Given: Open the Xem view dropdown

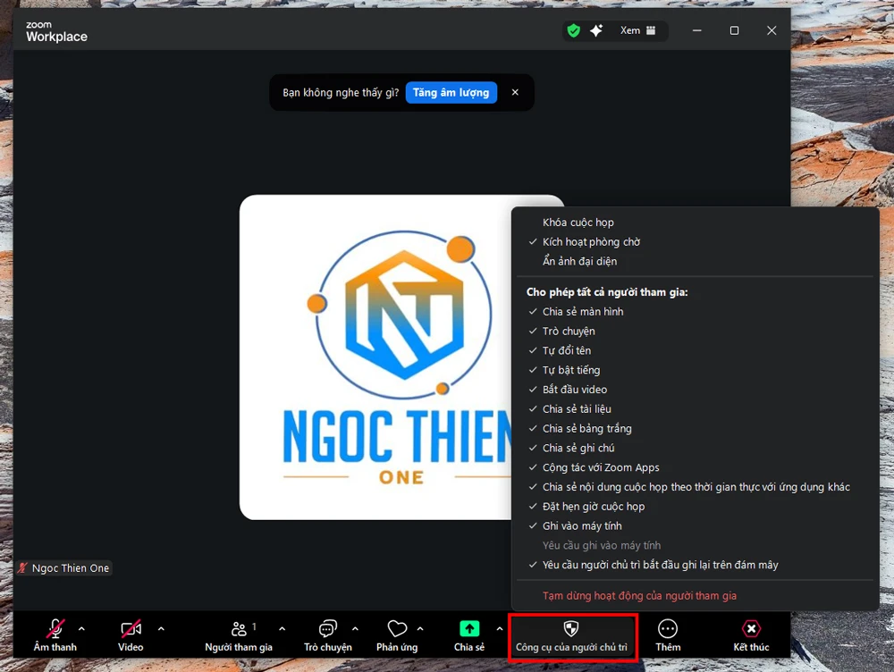Looking at the screenshot, I should [638, 30].
